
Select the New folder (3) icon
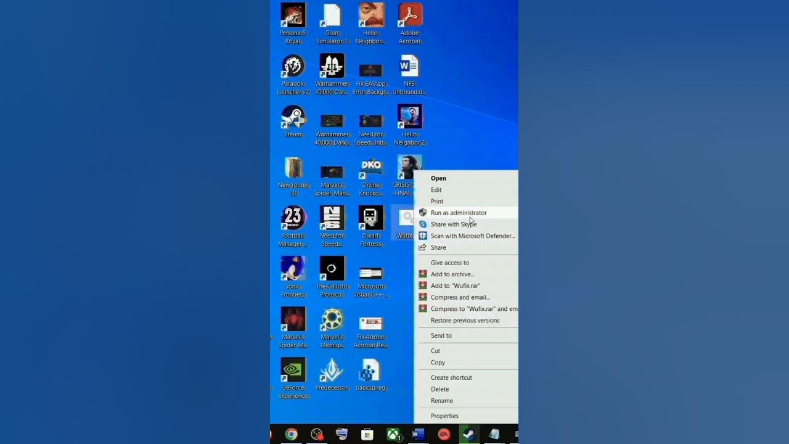(293, 176)
